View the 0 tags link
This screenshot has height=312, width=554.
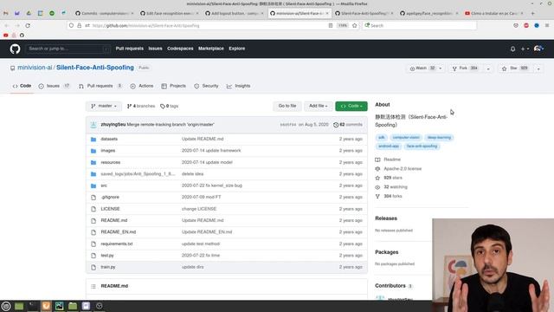[170, 106]
